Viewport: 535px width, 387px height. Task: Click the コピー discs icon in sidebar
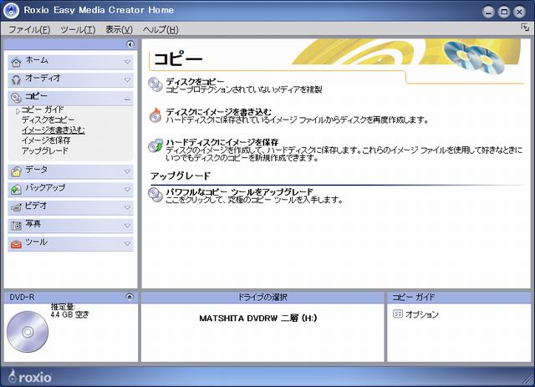pyautogui.click(x=16, y=99)
